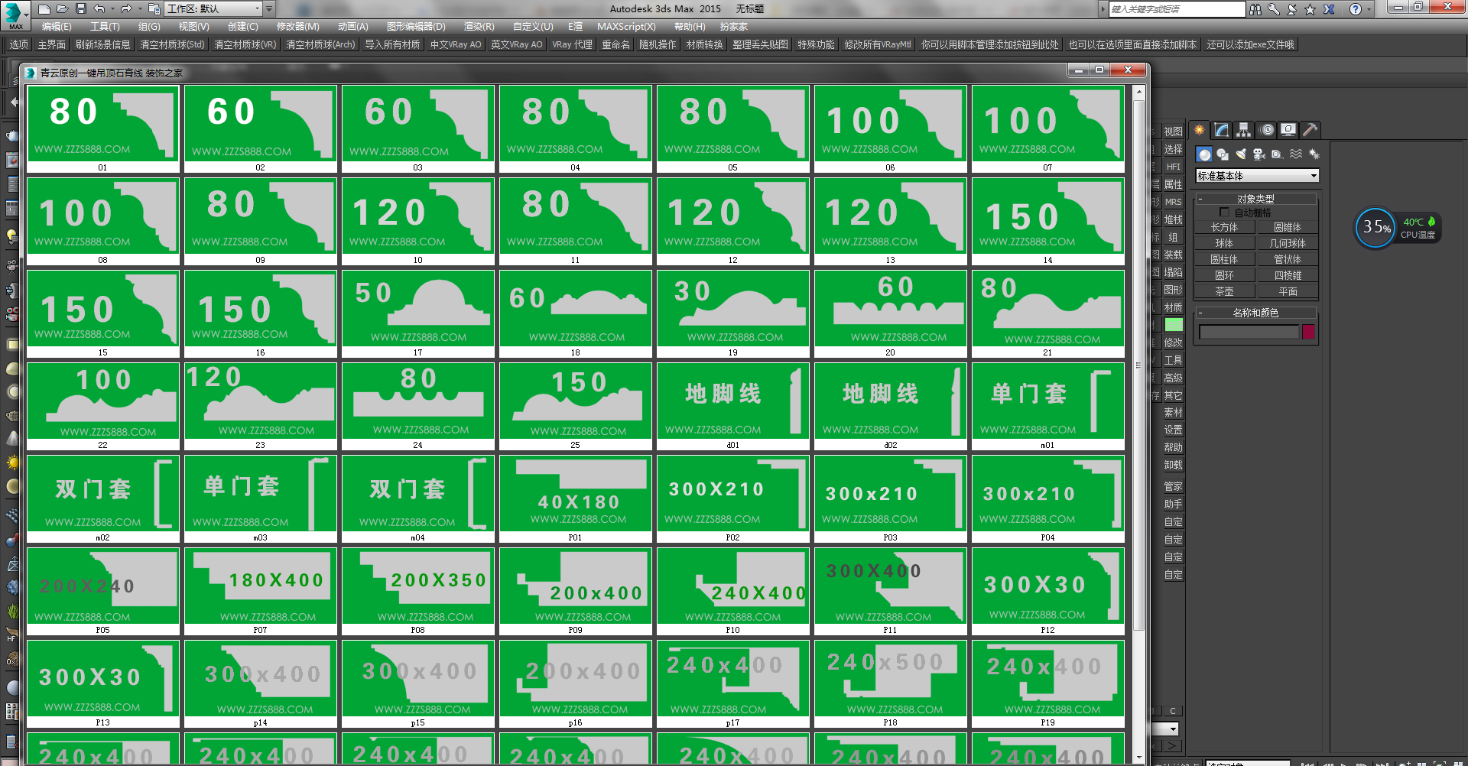Click the 长方体 box primitive button
This screenshot has width=1468, height=766.
(x=1224, y=227)
